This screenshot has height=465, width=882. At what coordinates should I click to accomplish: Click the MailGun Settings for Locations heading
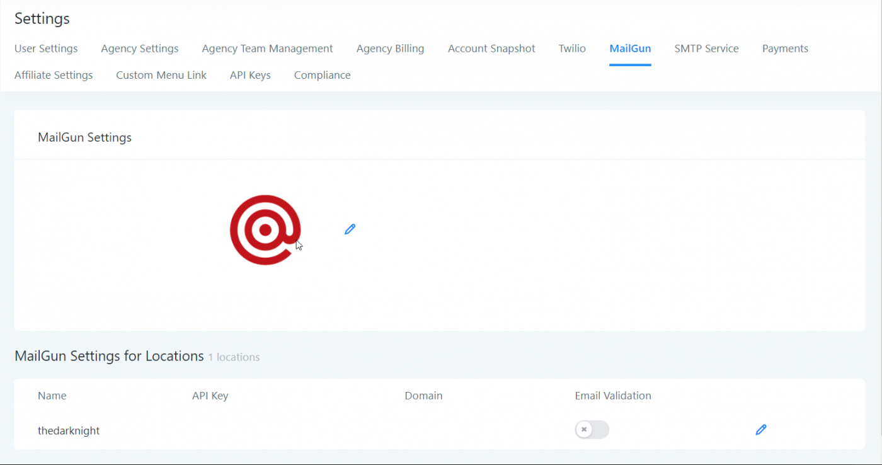tap(109, 356)
